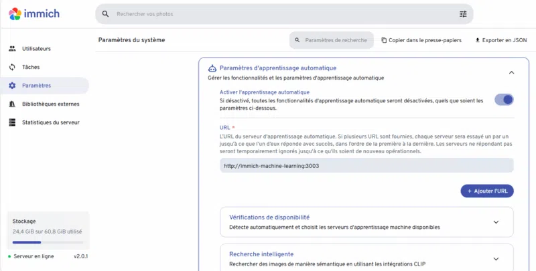536x271 pixels.
Task: Click the Statistiques du serveur icon
Action: tap(12, 122)
